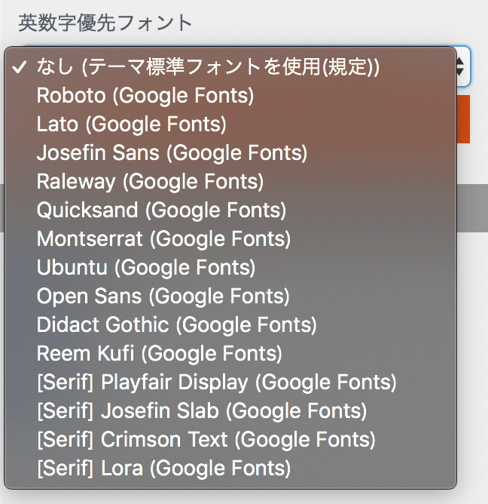Choose [Serif] Crimson Text (Google Fonts)
This screenshot has height=504, width=488.
pyautogui.click(x=206, y=440)
